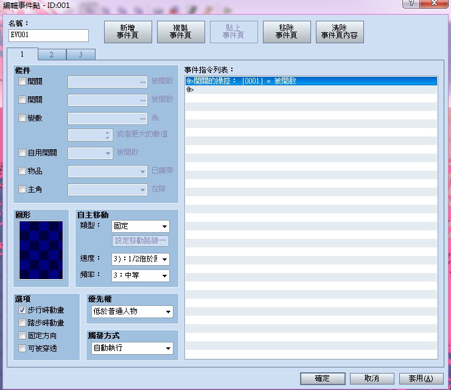The image size is (451, 390).
Task: Open the 類型 movement type dropdown
Action: 141,226
